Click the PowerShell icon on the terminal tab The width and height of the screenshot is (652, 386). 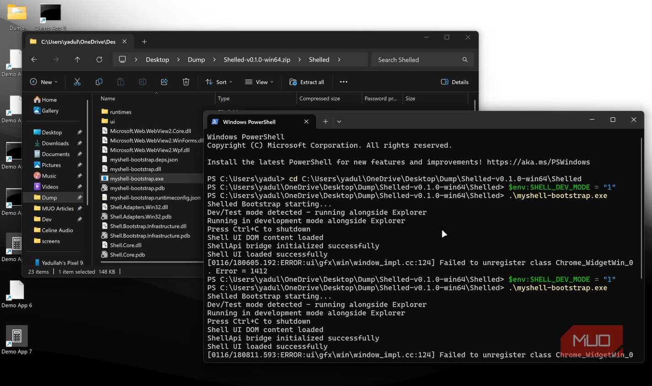pyautogui.click(x=215, y=122)
